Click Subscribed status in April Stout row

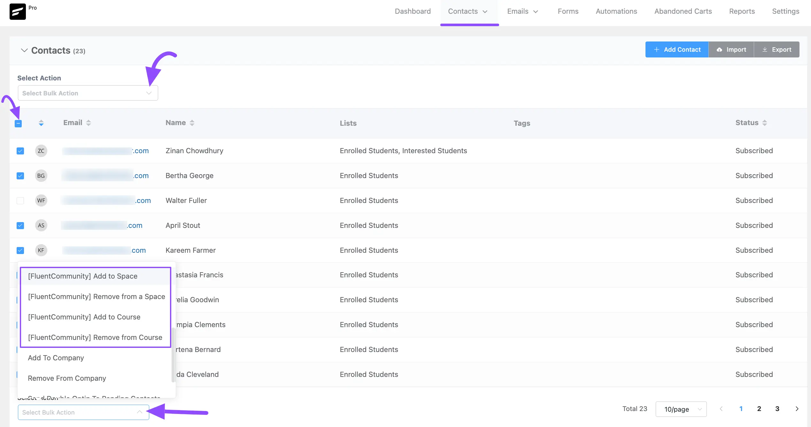click(x=754, y=225)
